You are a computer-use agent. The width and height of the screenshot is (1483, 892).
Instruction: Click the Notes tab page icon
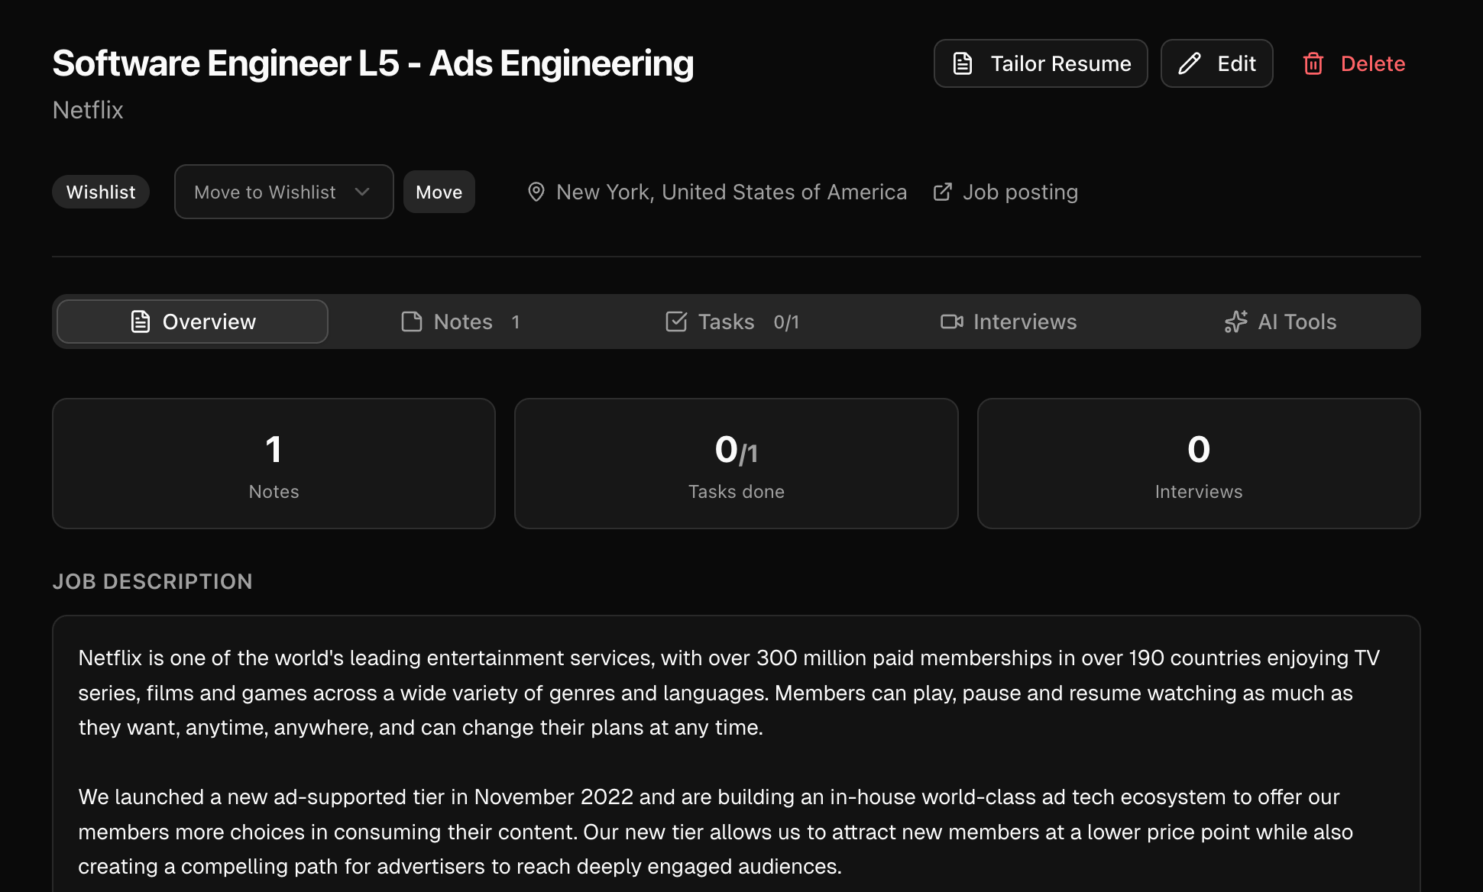(412, 322)
